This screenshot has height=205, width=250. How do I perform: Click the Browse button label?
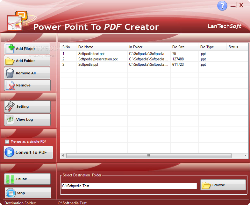click(x=218, y=185)
